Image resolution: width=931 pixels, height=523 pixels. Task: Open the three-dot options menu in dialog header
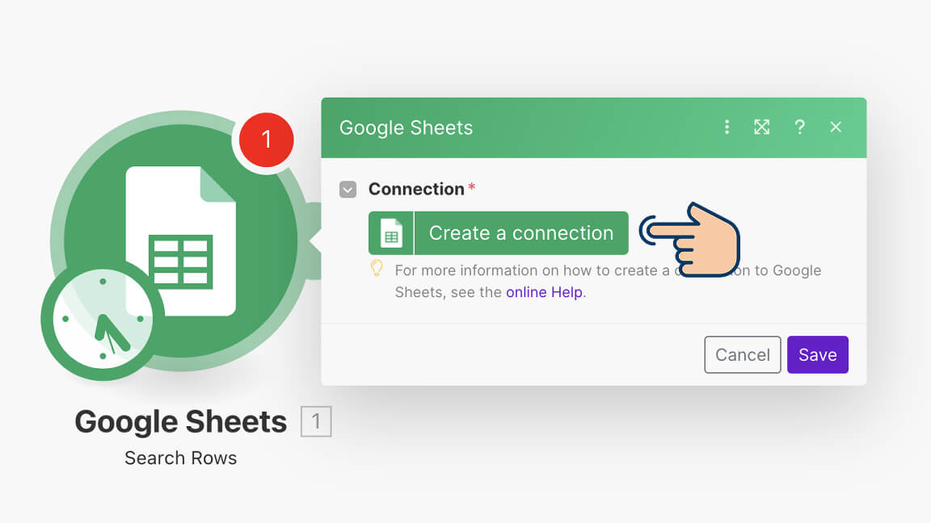tap(727, 127)
